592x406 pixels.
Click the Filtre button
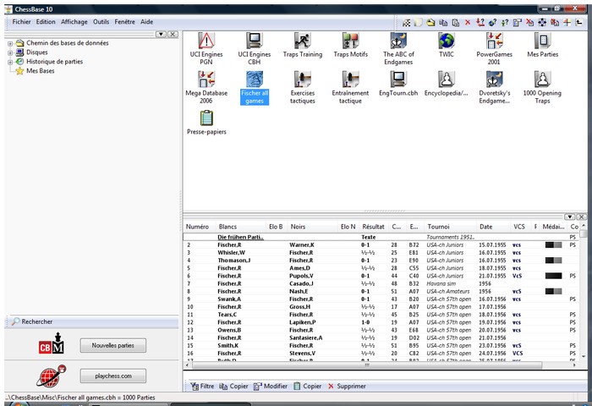202,387
